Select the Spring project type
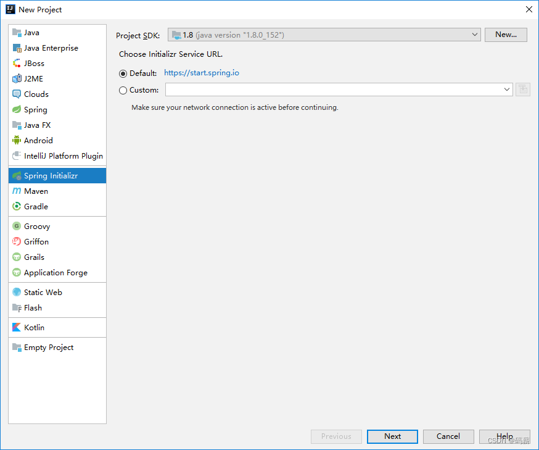The image size is (539, 450). point(35,109)
